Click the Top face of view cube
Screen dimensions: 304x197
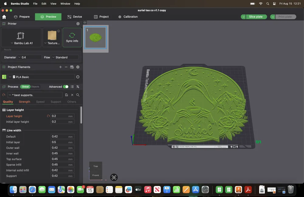point(95,166)
